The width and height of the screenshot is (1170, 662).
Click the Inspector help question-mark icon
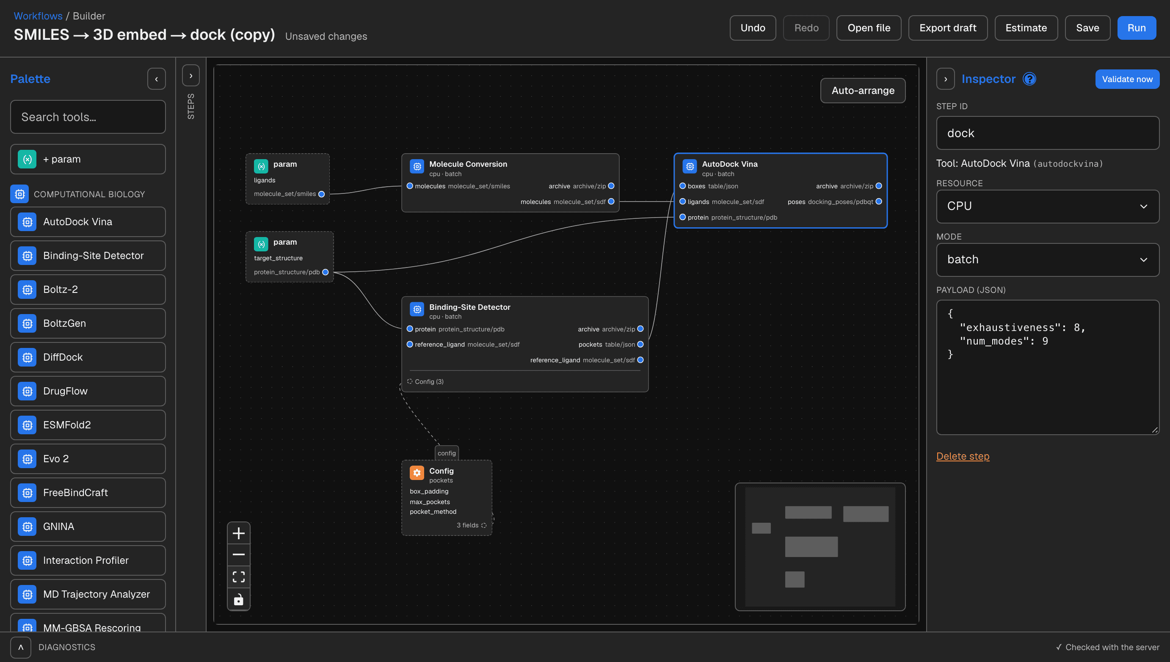[x=1029, y=79]
